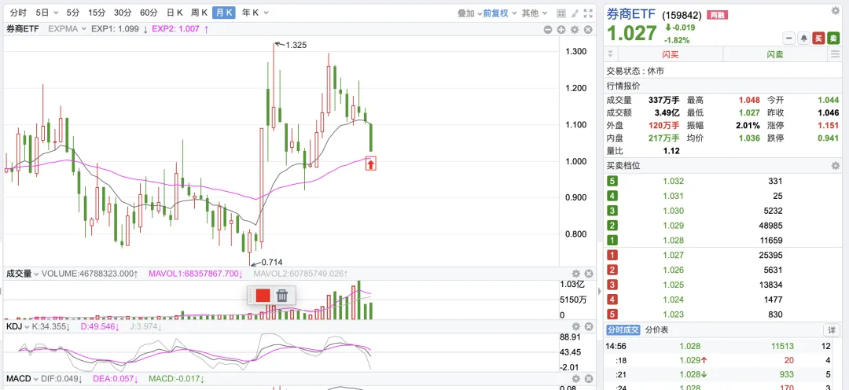Zoom in the K-line chart with plus icon

tap(561, 30)
